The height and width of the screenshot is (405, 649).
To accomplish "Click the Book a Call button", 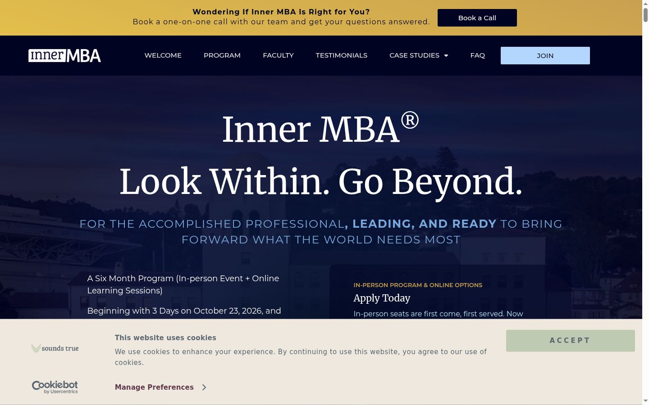I will tap(477, 18).
